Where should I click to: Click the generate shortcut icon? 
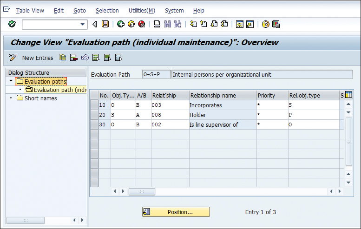point(250,24)
